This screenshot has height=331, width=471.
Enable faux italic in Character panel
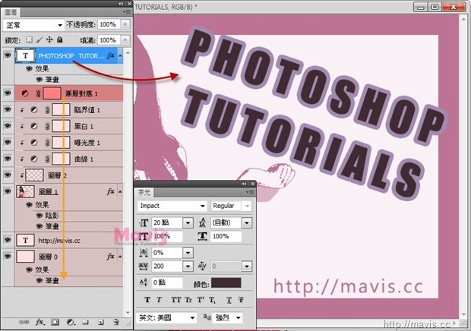pyautogui.click(x=159, y=299)
